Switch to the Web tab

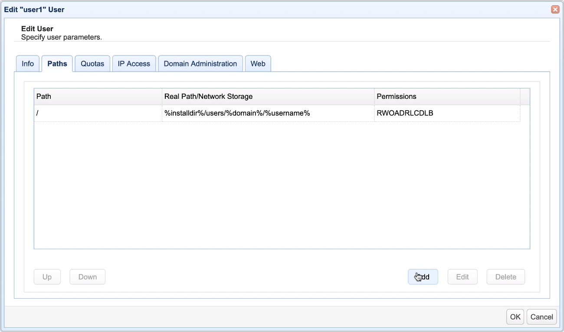258,63
